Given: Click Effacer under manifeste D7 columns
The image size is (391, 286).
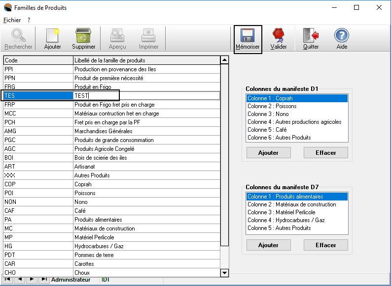Looking at the screenshot, I should pyautogui.click(x=325, y=245).
